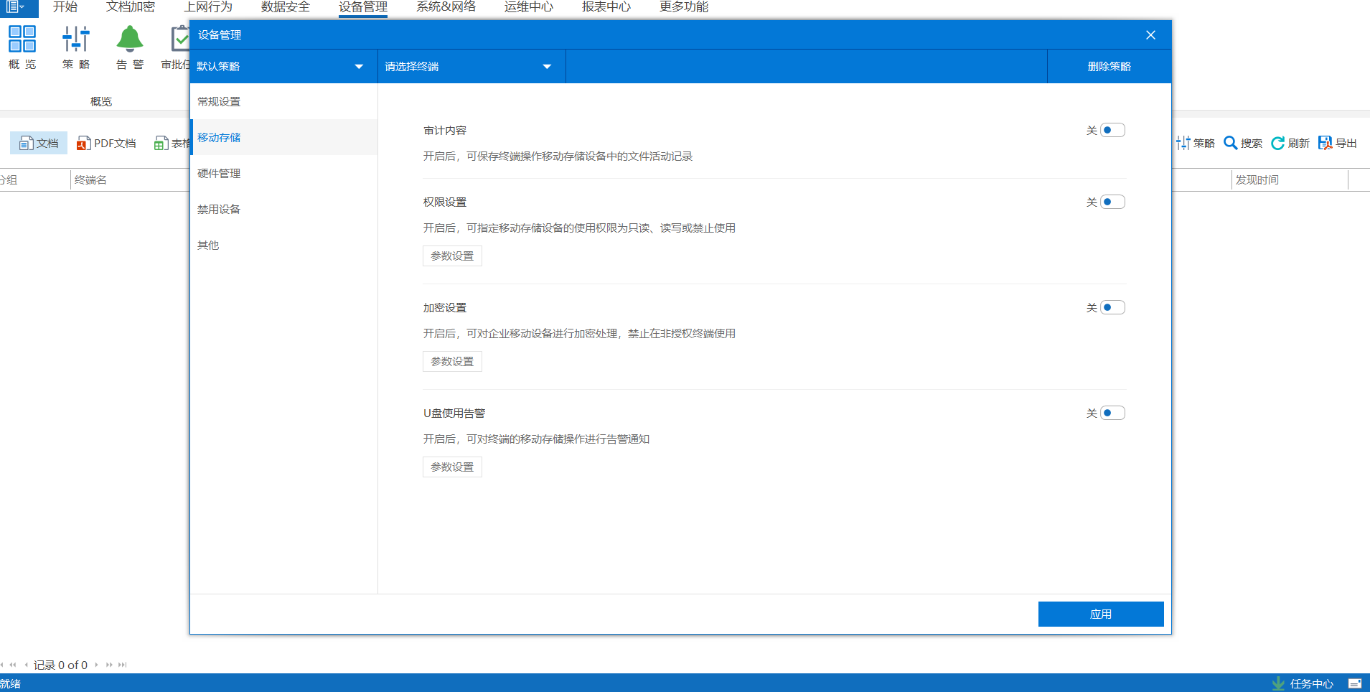Screen dimensions: 1370x692
Task: Click the 策略 sliders icon in ribbon
Action: click(76, 39)
